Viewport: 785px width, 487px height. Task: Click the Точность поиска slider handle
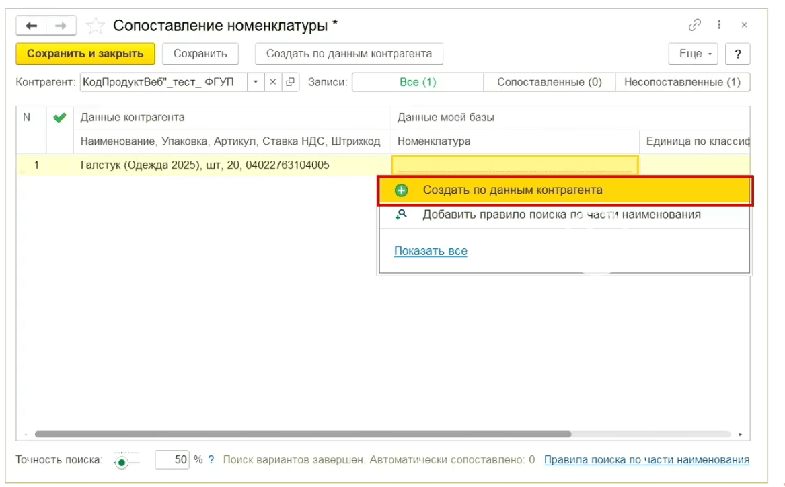click(122, 462)
